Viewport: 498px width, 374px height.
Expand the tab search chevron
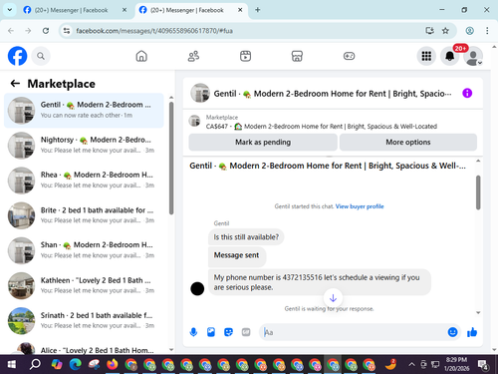click(10, 10)
